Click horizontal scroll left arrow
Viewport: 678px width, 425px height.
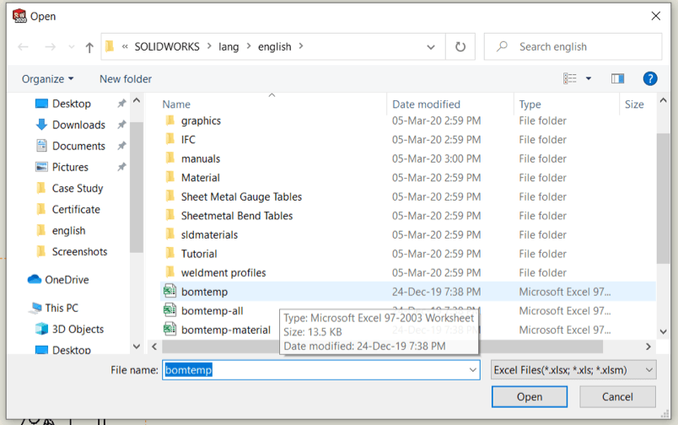(x=154, y=347)
